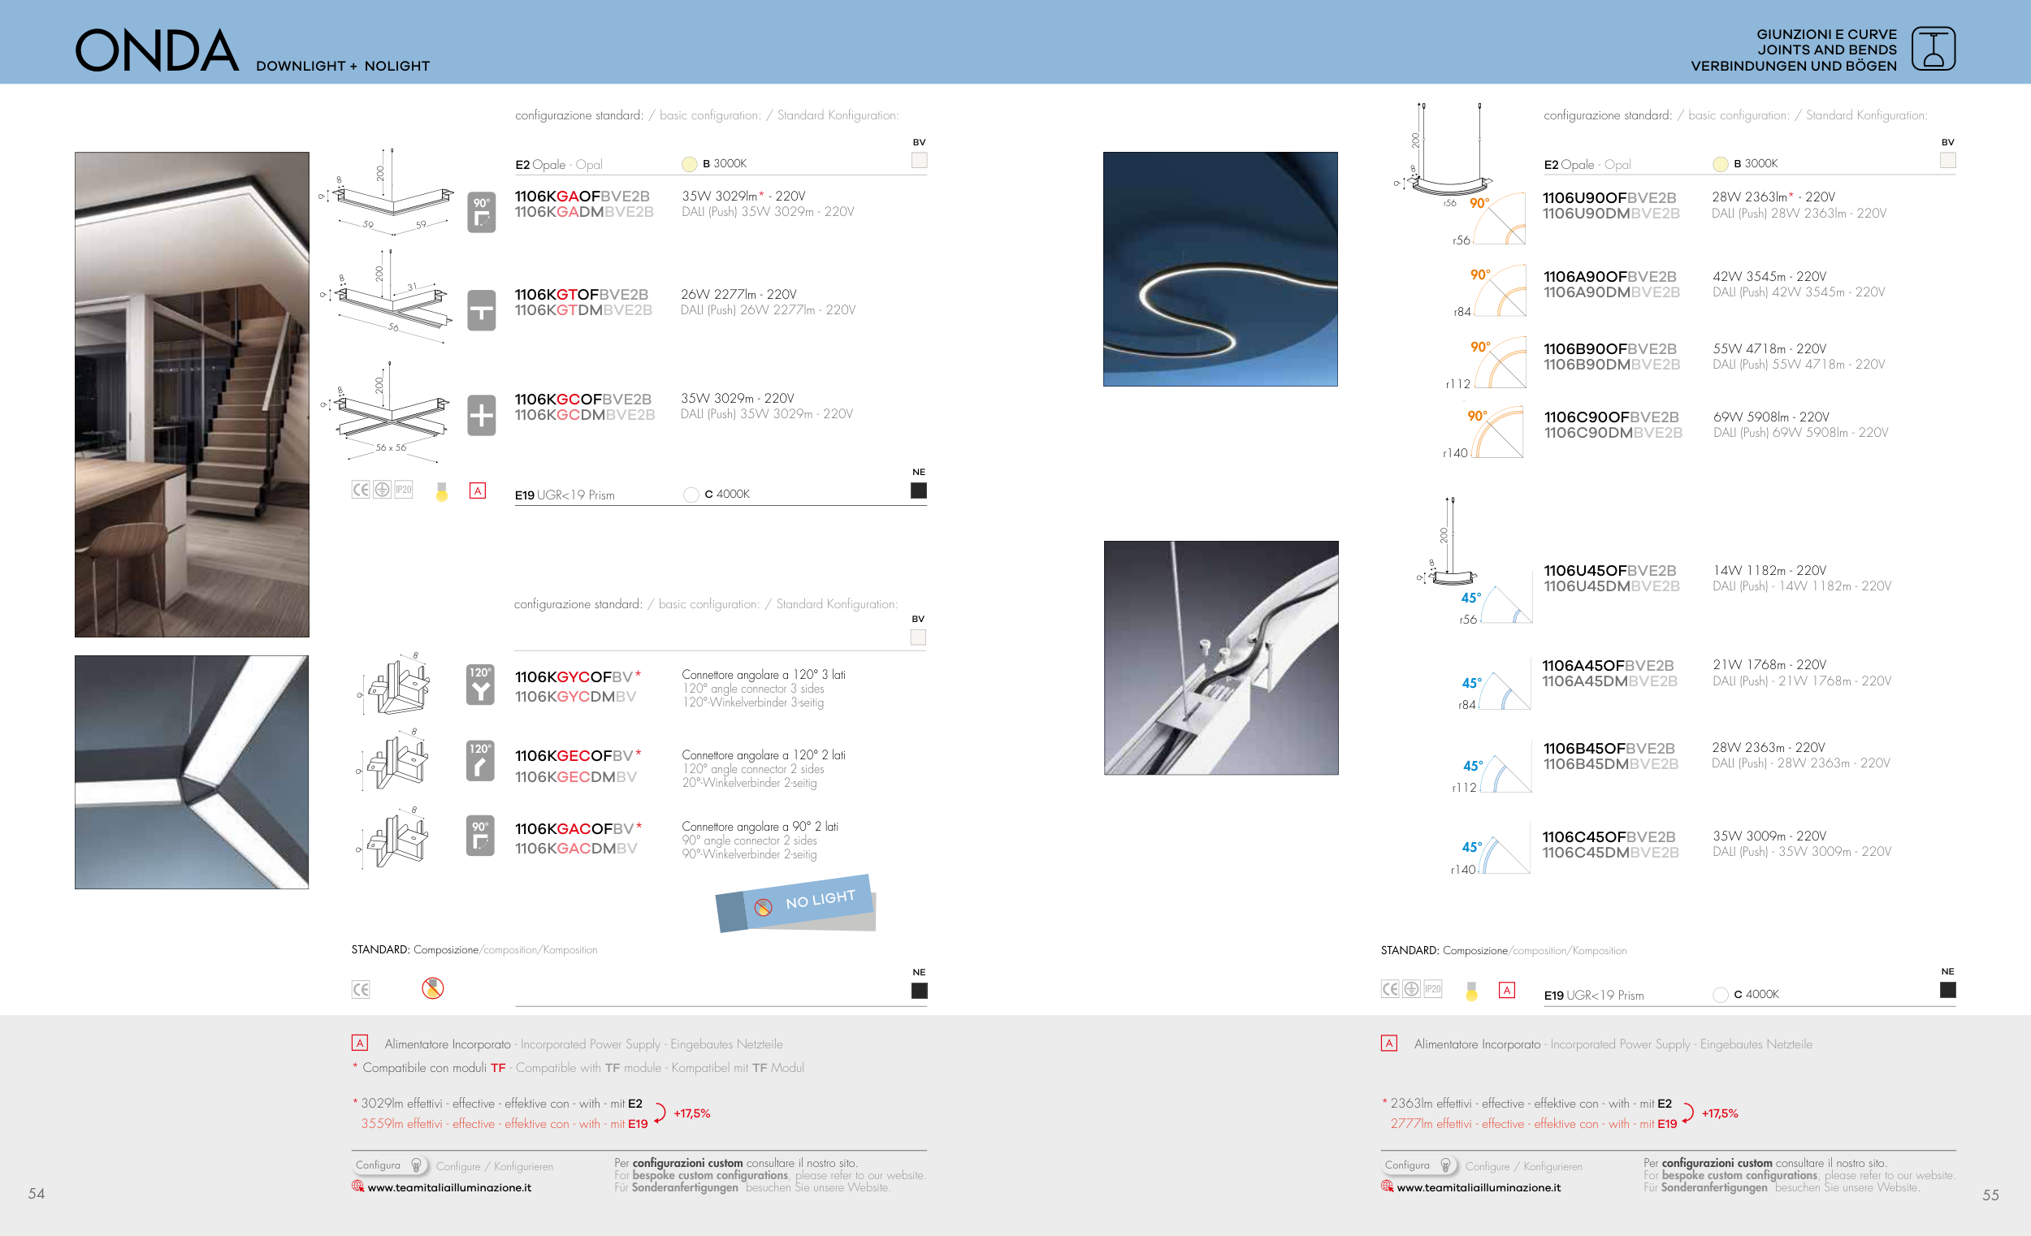
Task: Click the globe icon beside left website address
Action: pyautogui.click(x=357, y=1186)
